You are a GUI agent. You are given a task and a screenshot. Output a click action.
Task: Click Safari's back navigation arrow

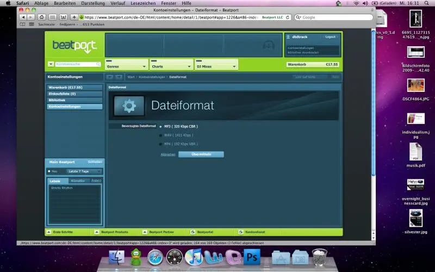24,17
